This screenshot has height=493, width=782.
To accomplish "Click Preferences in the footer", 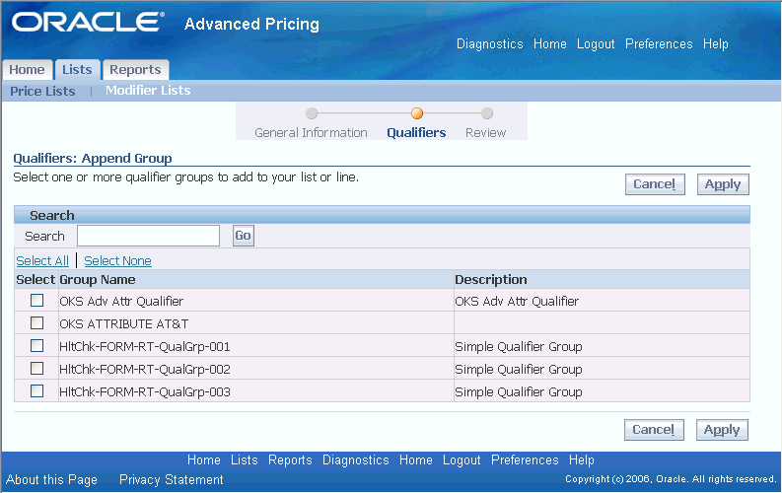I will (x=525, y=459).
